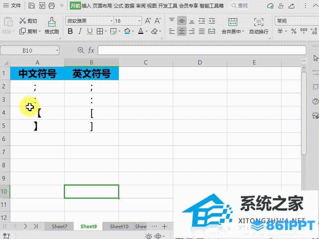Select column C header
This screenshot has height=239, width=319.
146,63
